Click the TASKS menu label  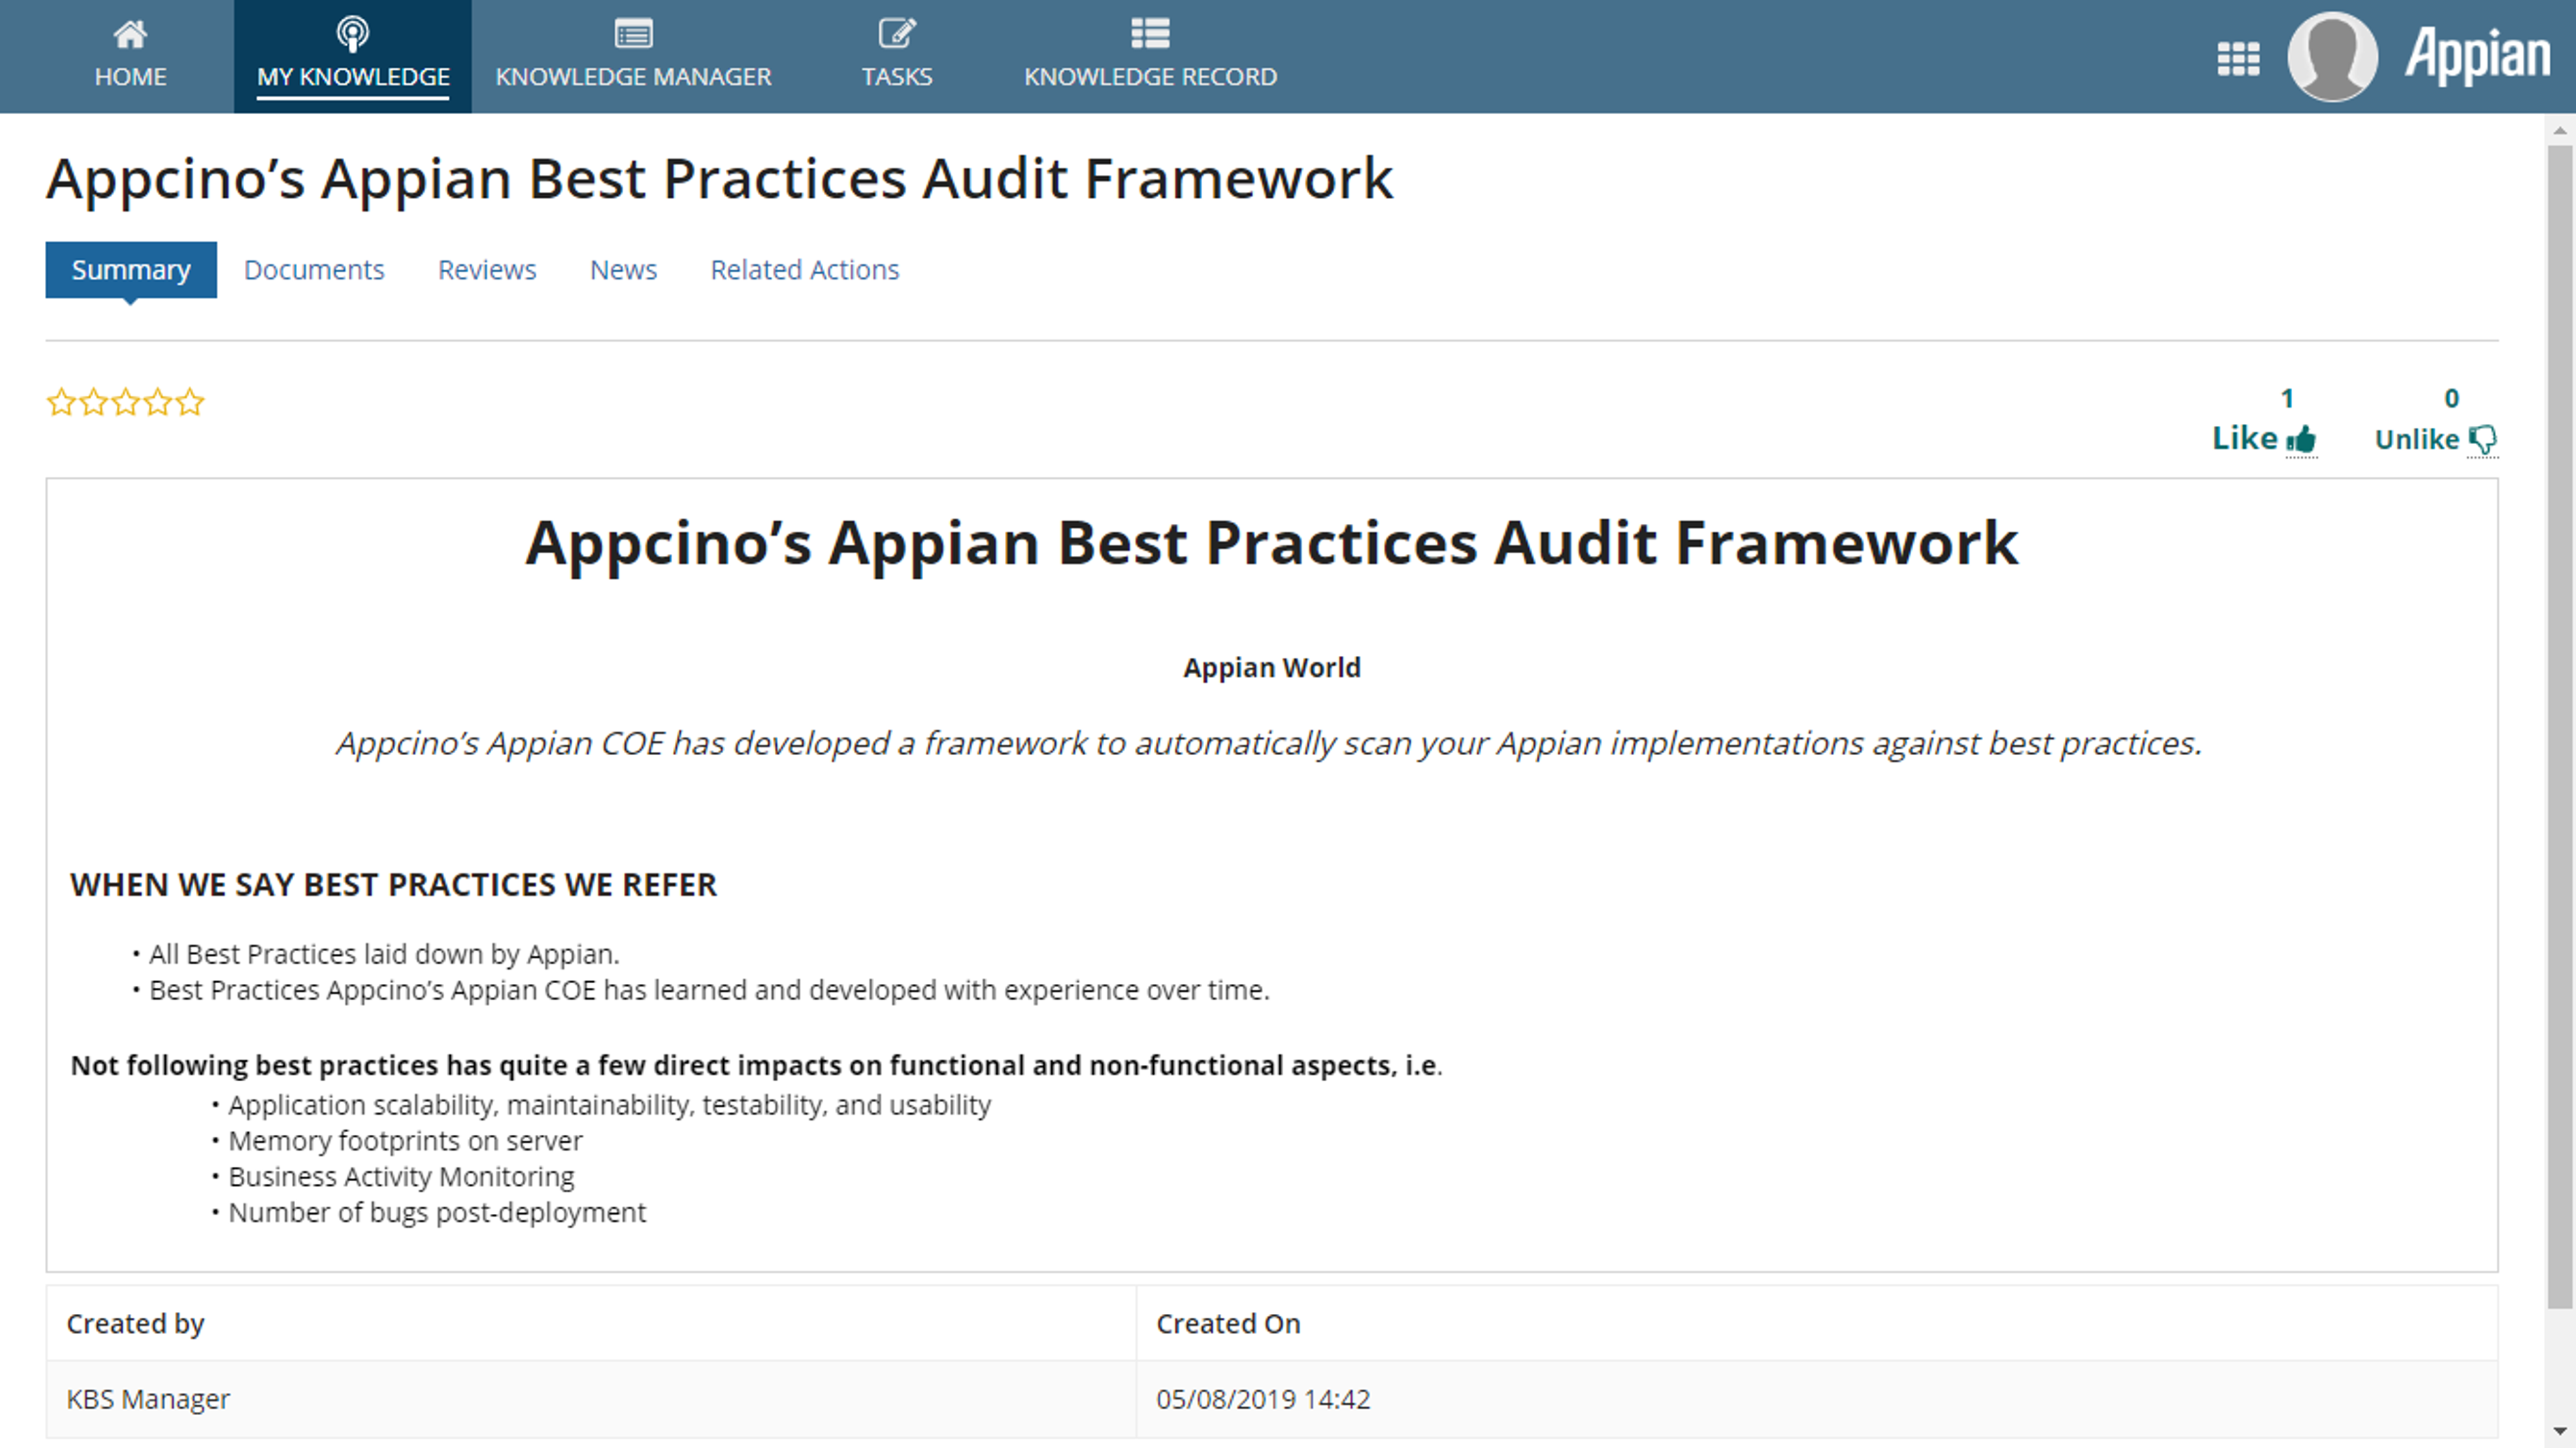point(897,77)
